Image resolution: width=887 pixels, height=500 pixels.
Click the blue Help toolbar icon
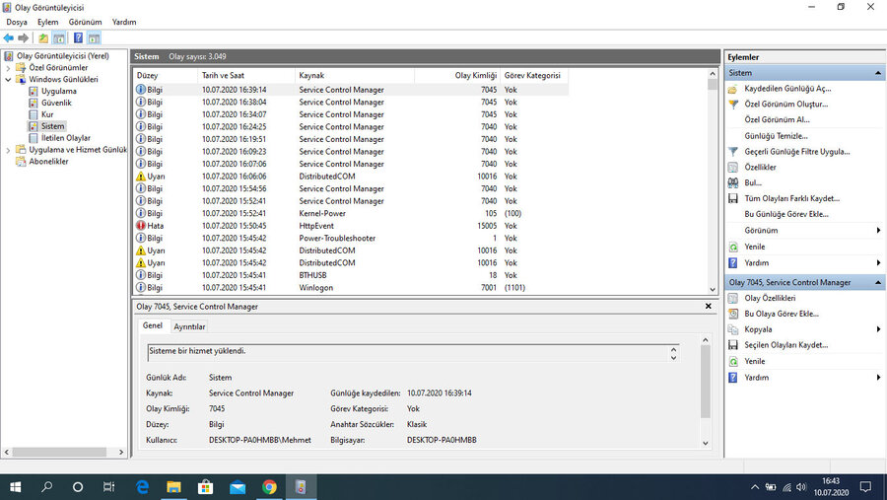(x=76, y=38)
